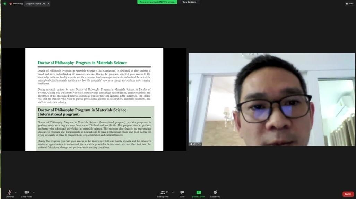Click the green encryption shield icon

point(5,4)
